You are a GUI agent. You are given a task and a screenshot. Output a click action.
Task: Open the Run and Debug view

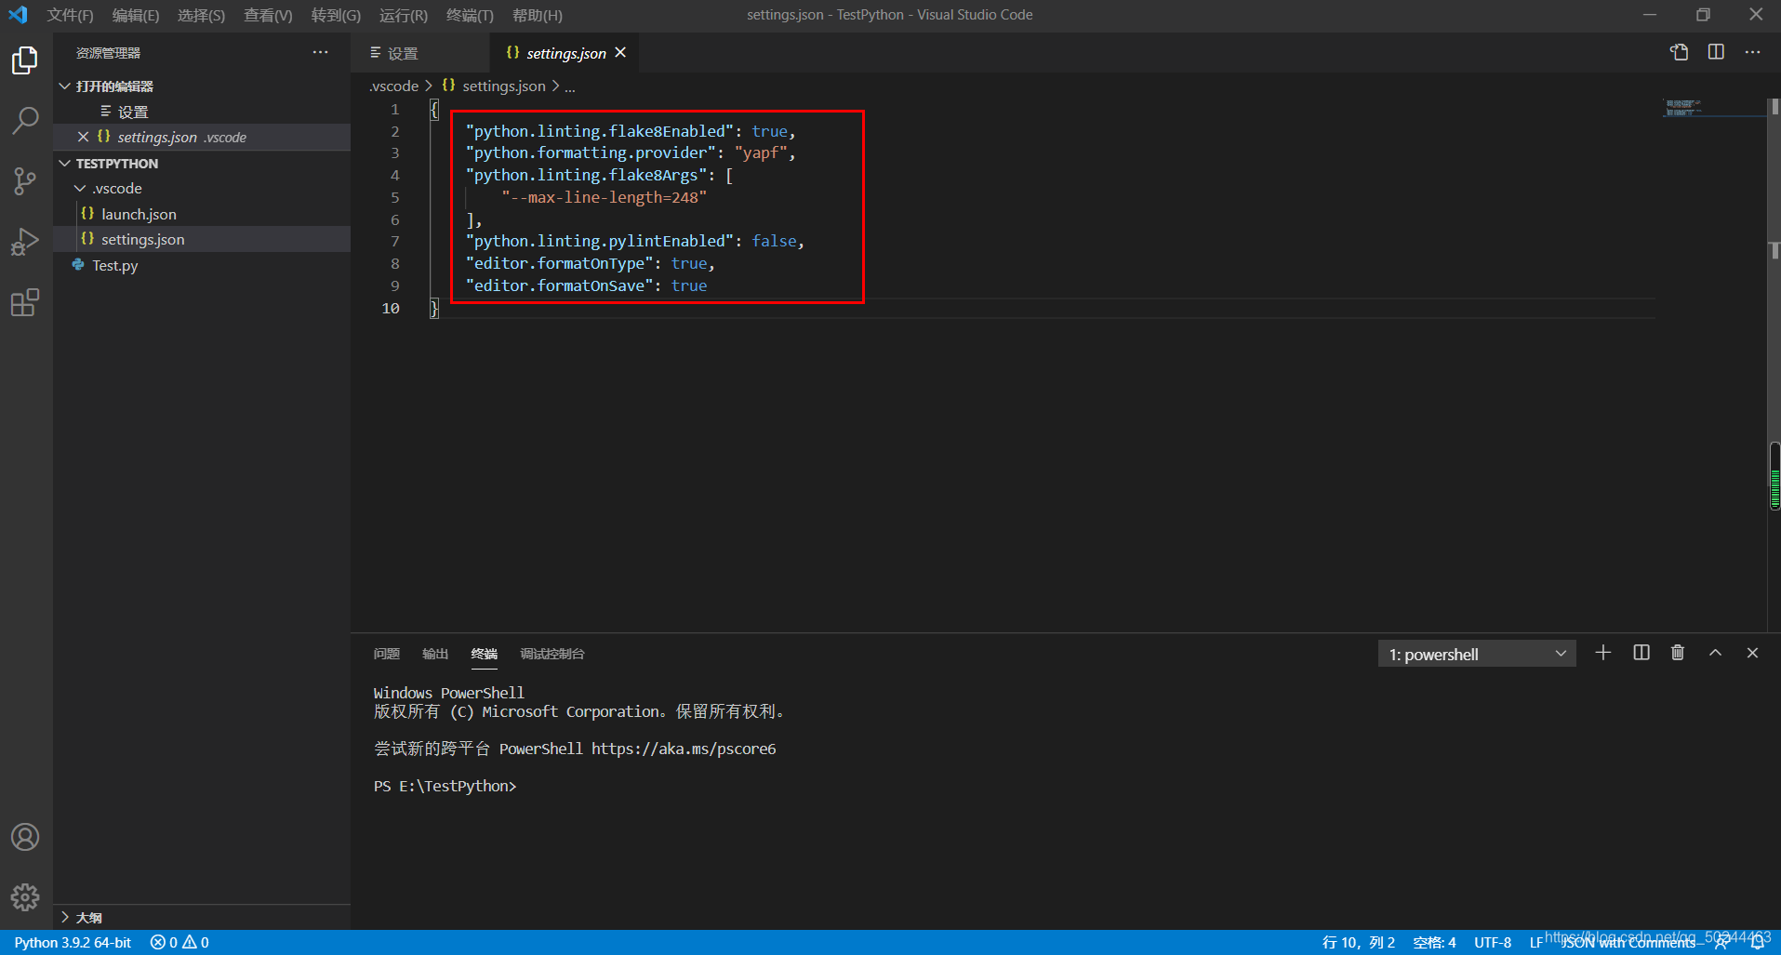pyautogui.click(x=25, y=241)
